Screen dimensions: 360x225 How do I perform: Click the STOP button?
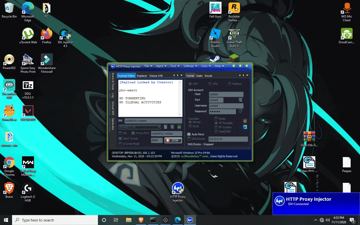click(x=173, y=140)
